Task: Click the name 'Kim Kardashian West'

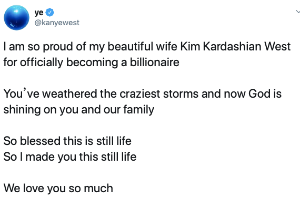Action: (235, 46)
